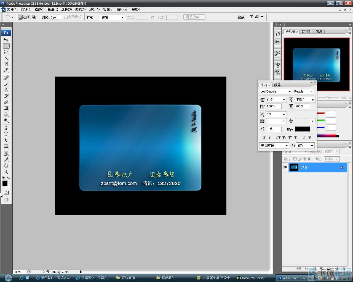This screenshot has width=353, height=282.
Task: Toggle Faux Bold in Character panel
Action: coord(264,137)
